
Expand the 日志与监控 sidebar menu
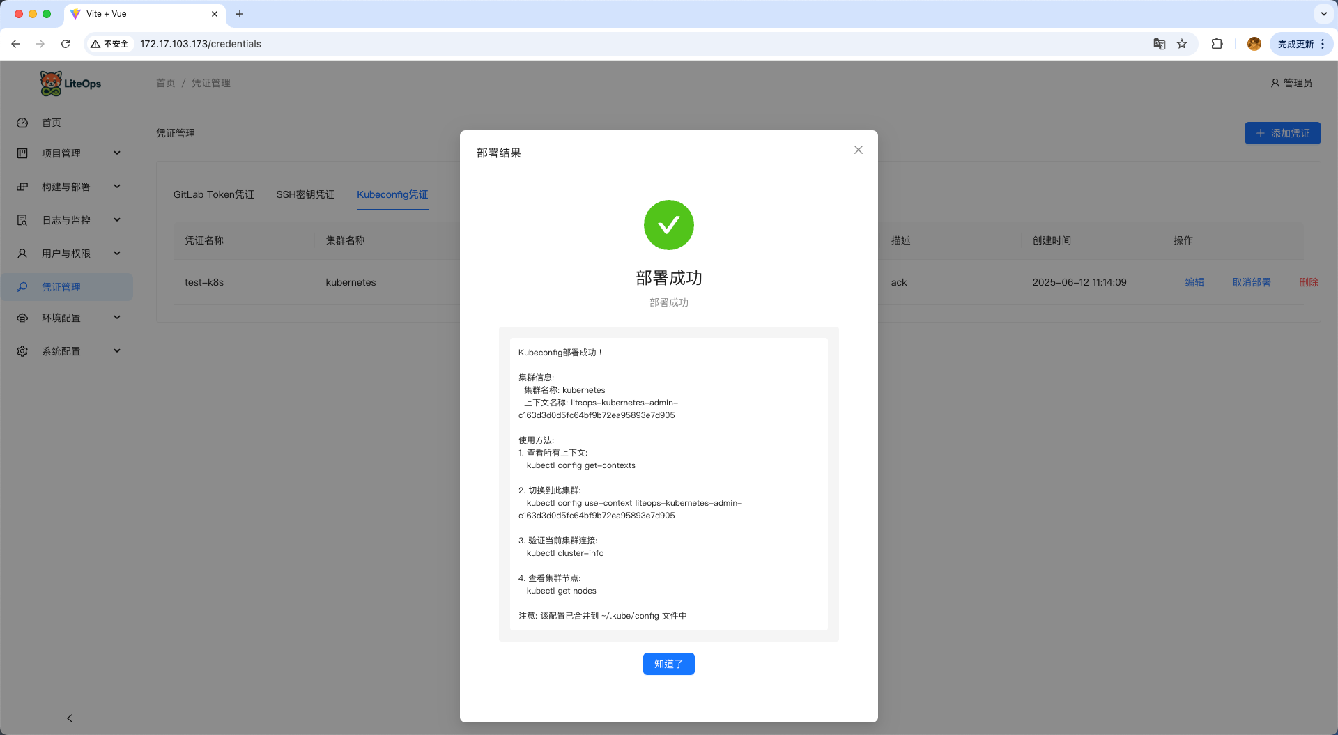[68, 220]
